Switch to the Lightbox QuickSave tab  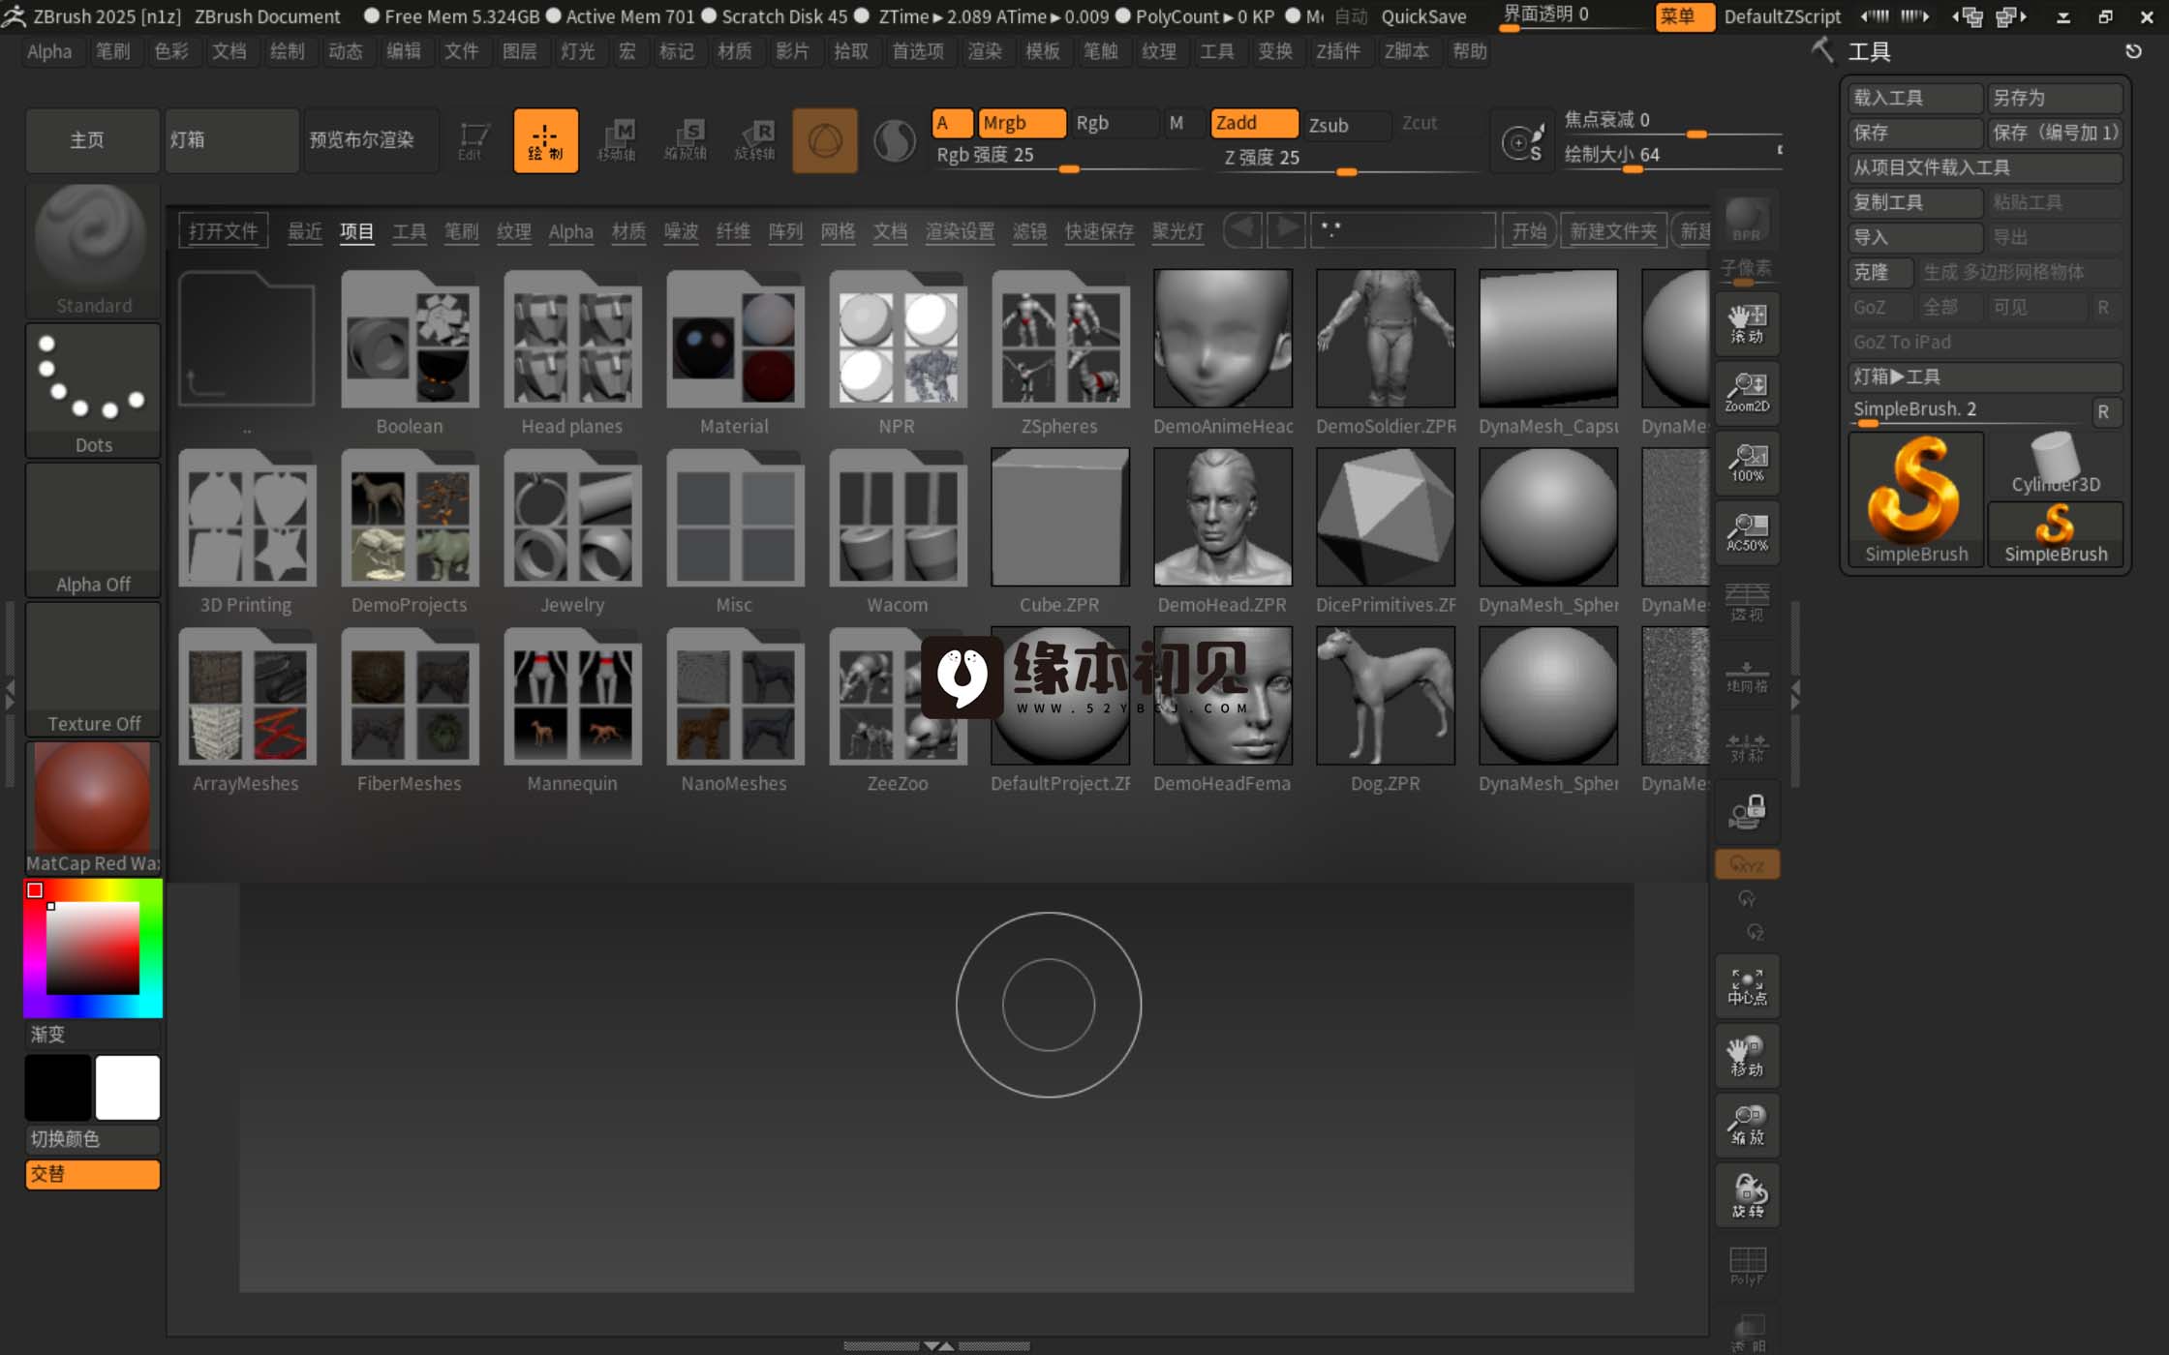click(1099, 231)
